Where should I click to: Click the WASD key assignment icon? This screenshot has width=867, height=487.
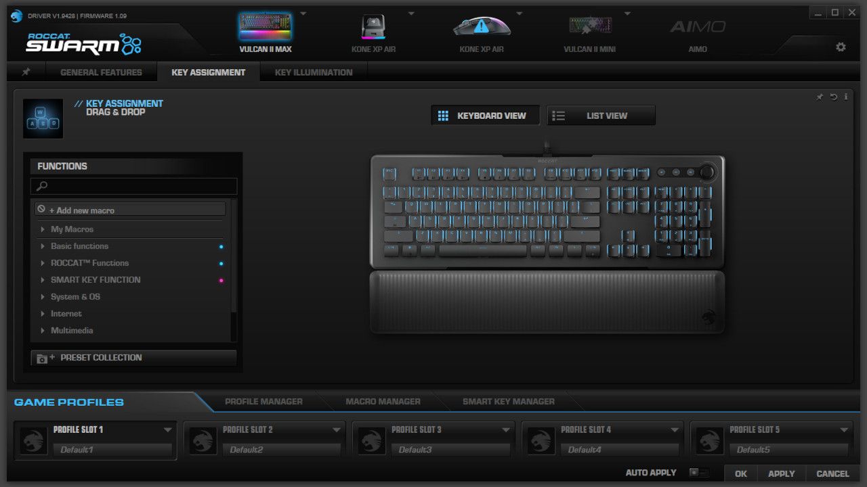[x=43, y=118]
